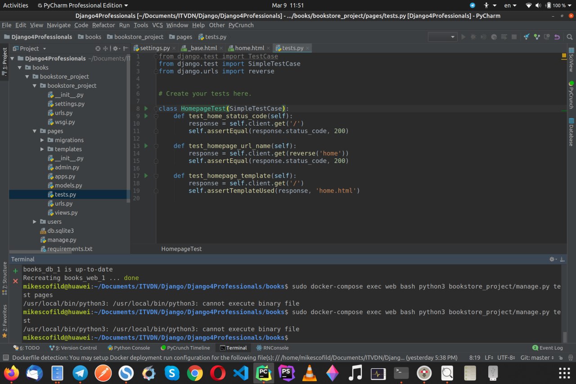Switch to home.html editor tab

pos(249,48)
